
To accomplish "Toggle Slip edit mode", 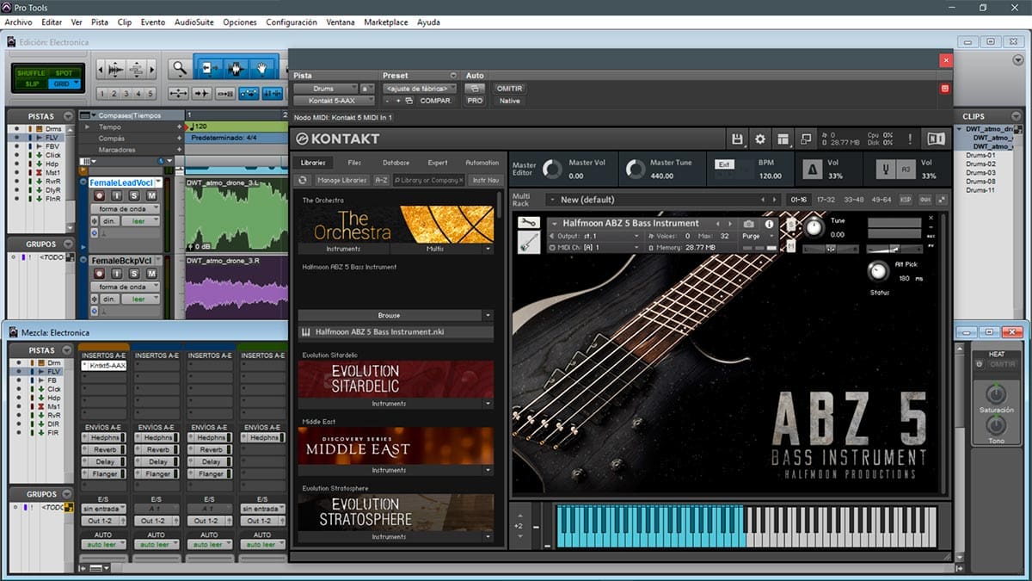I will [31, 83].
